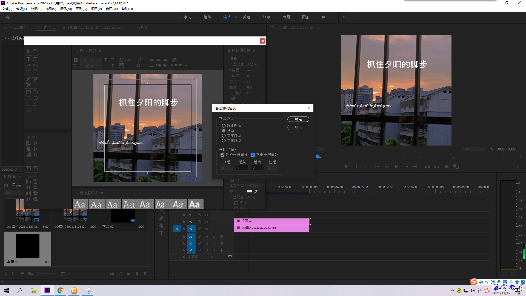Toggle Show Background Video icon
Viewport: 526px width, 296px height.
pos(174,60)
